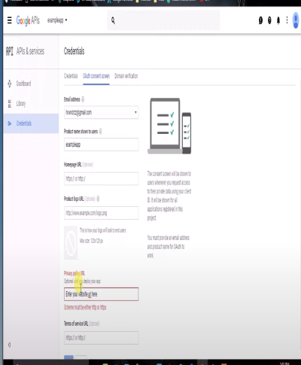Screen dimensions: 301x365
Task: Open the Email address dropdown
Action: point(101,112)
